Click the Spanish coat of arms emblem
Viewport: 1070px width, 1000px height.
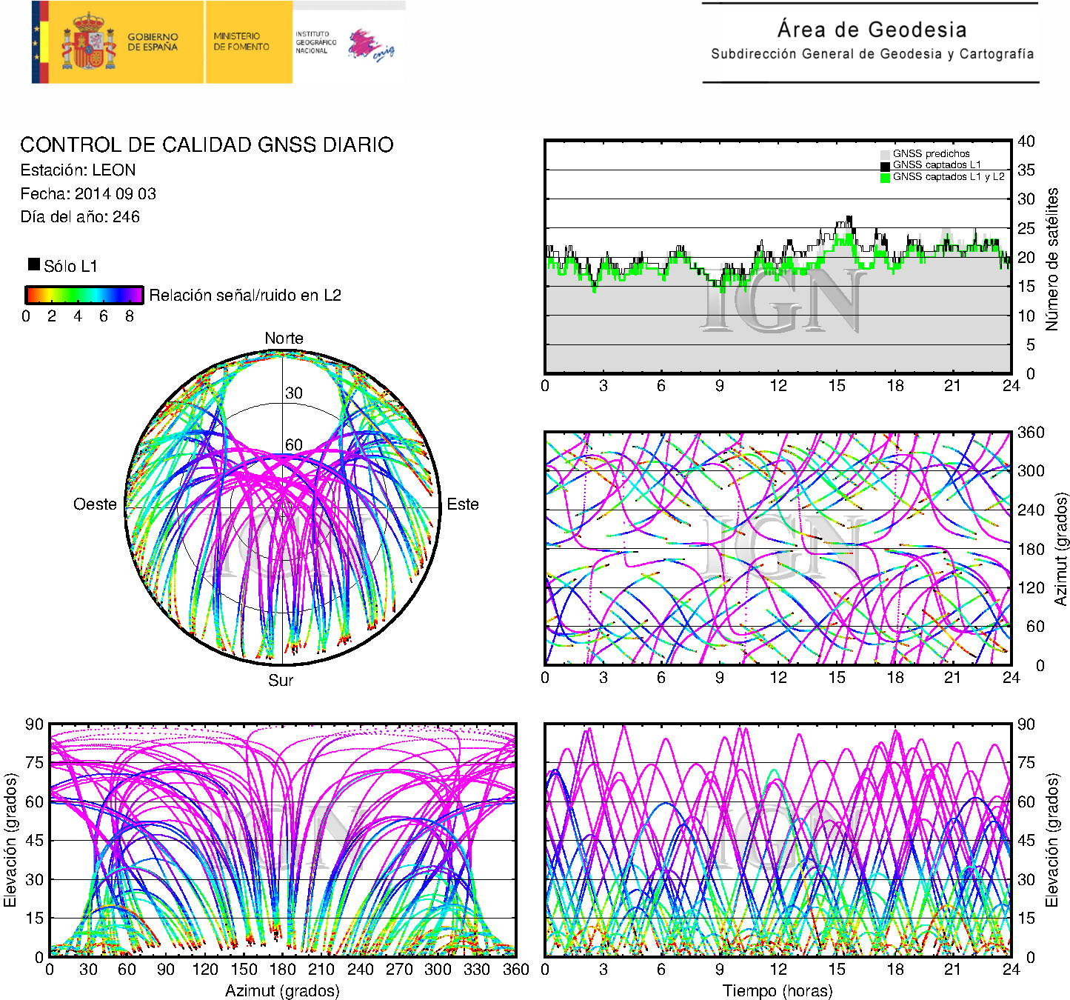(88, 42)
